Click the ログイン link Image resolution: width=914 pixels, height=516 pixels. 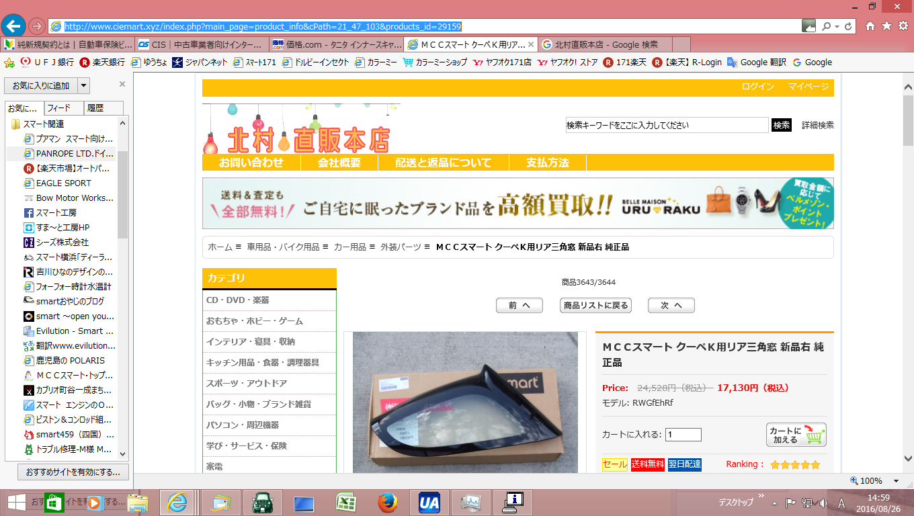coord(757,87)
